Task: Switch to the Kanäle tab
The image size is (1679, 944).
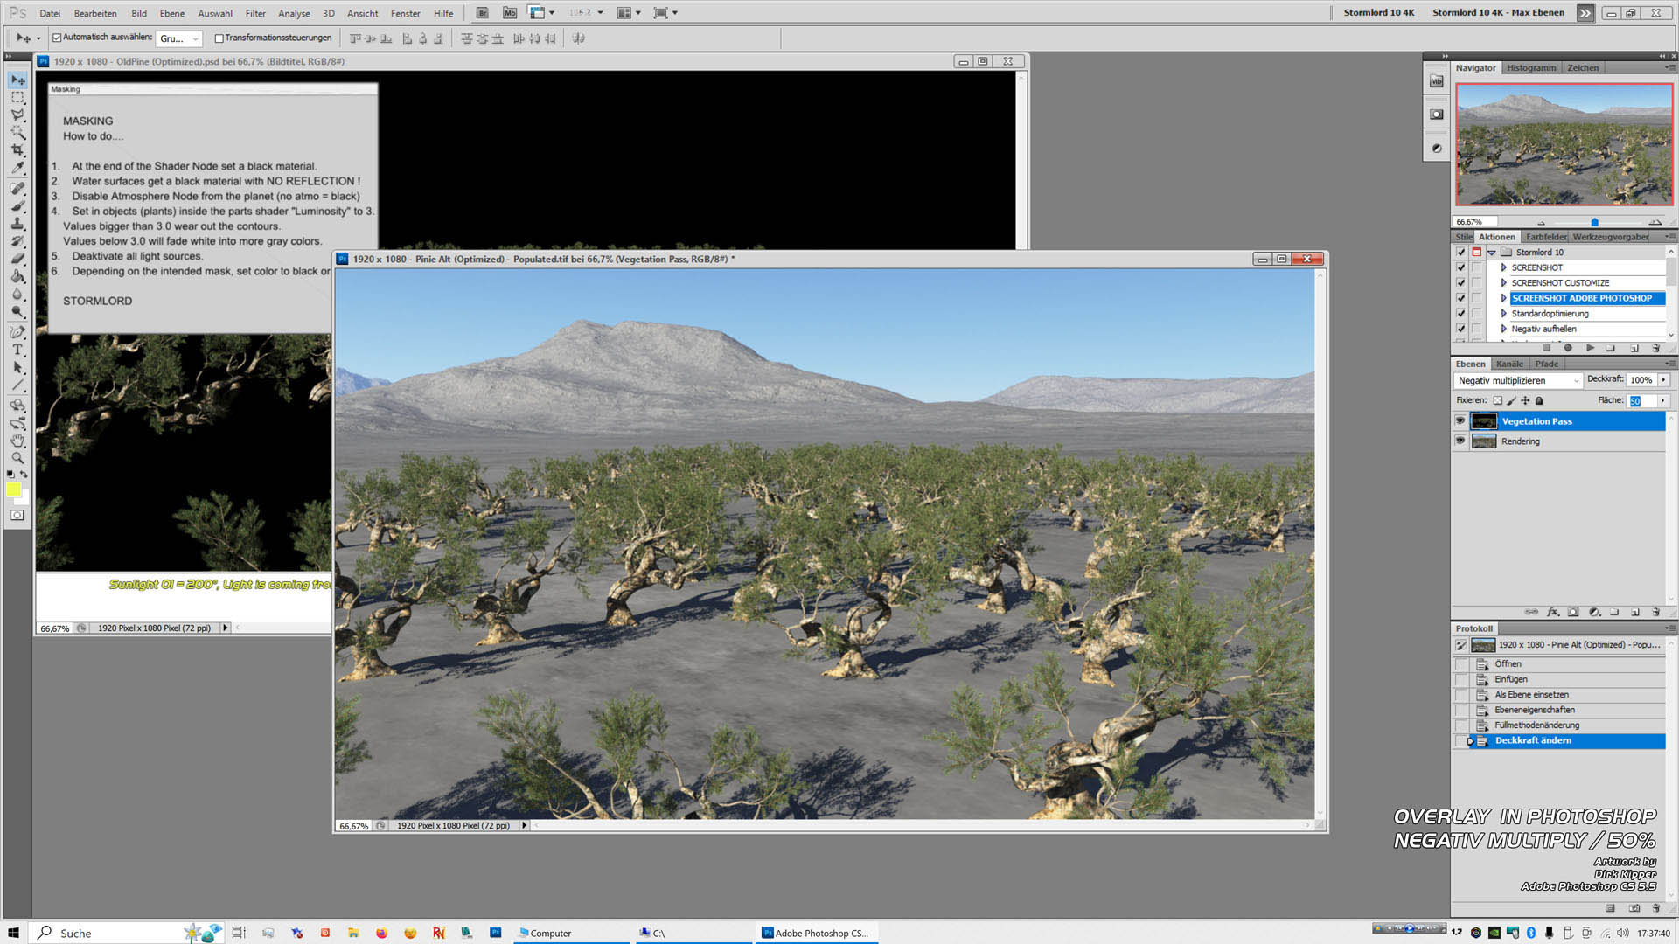Action: (1509, 364)
